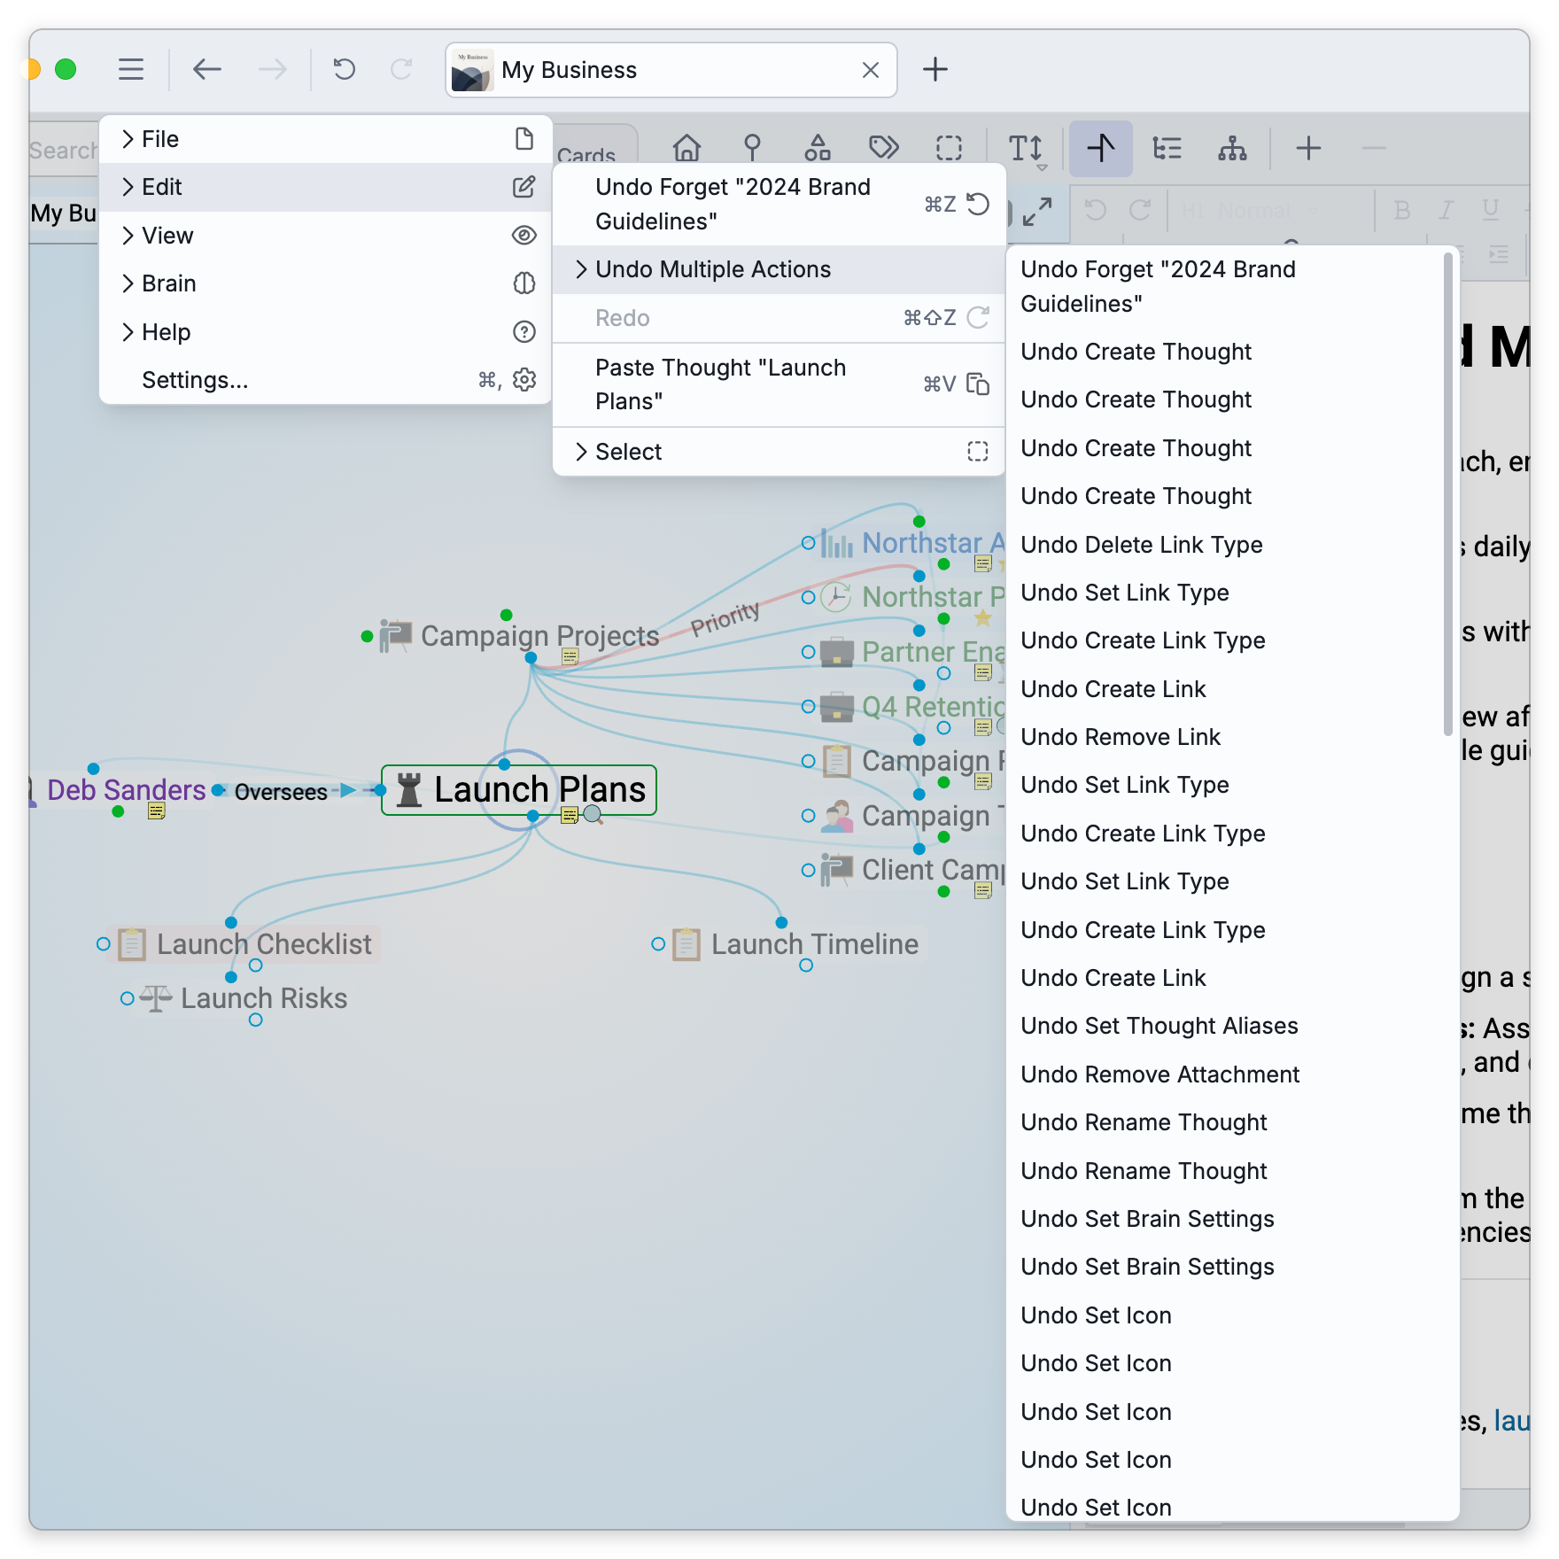Open the text size toolbar dropdown

click(1028, 149)
